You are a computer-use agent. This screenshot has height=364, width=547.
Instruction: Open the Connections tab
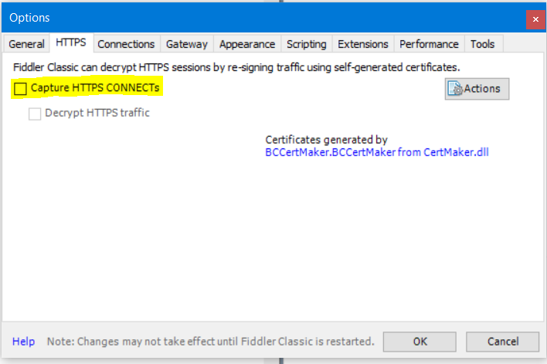pos(127,44)
